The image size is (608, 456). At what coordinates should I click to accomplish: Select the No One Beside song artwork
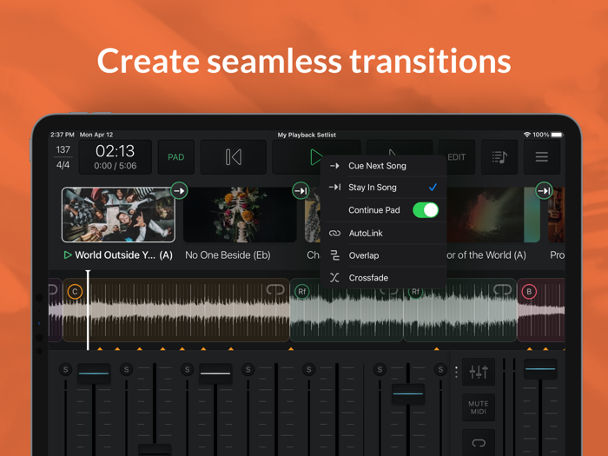240,215
